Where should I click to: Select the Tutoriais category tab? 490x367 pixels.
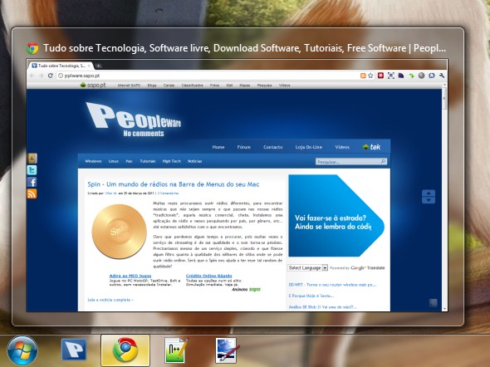(x=148, y=161)
